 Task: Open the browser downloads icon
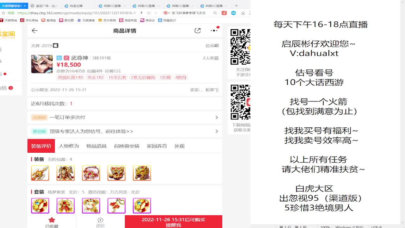point(243,13)
